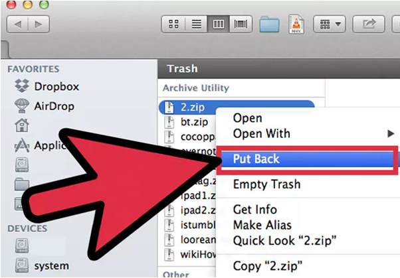This screenshot has width=400, height=278.
Task: Select the ipad2 zip file
Action: click(x=198, y=210)
